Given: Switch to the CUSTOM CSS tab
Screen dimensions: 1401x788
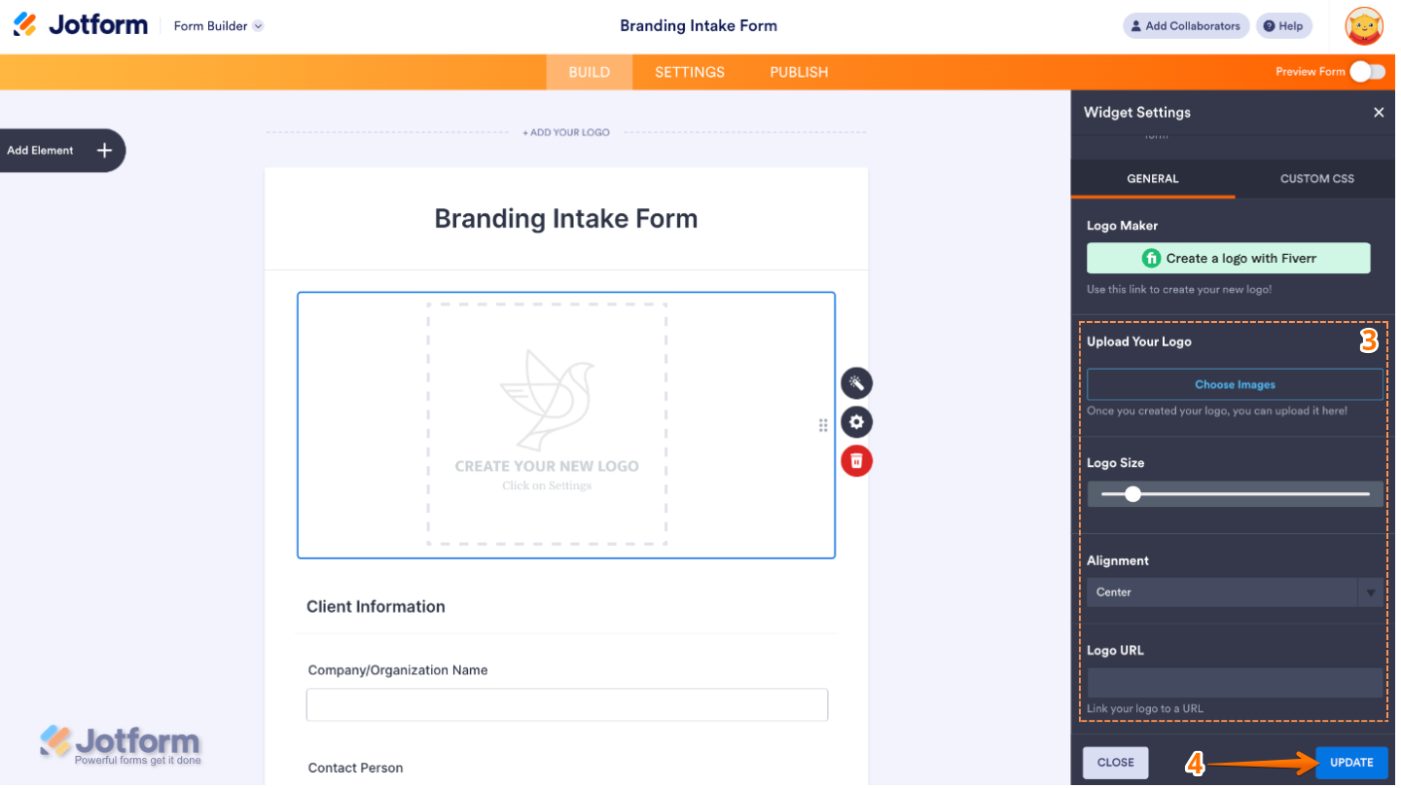Looking at the screenshot, I should 1316,178.
